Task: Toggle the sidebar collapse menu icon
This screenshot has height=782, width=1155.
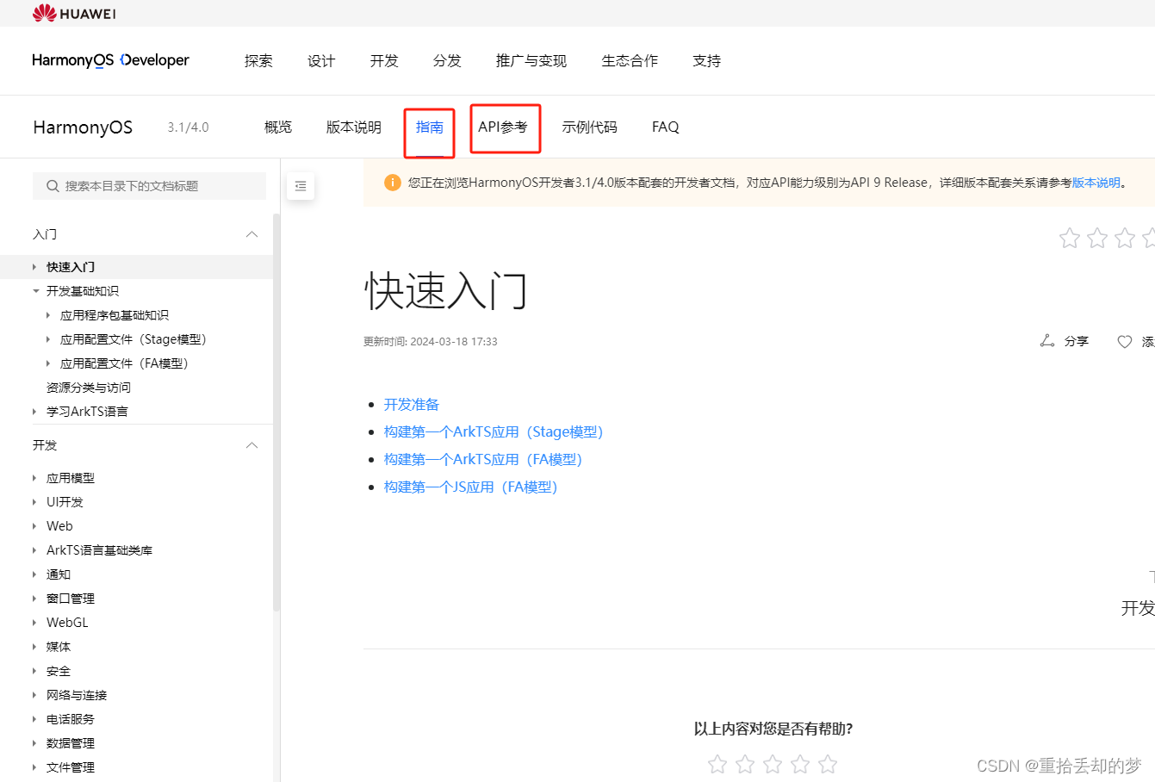Action: [x=301, y=186]
